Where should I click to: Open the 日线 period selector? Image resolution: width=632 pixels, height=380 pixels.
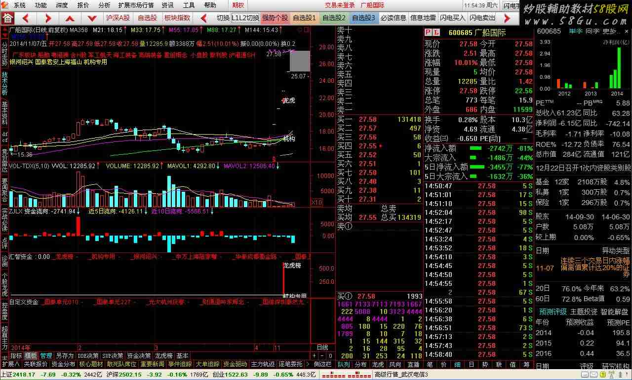coord(322,347)
